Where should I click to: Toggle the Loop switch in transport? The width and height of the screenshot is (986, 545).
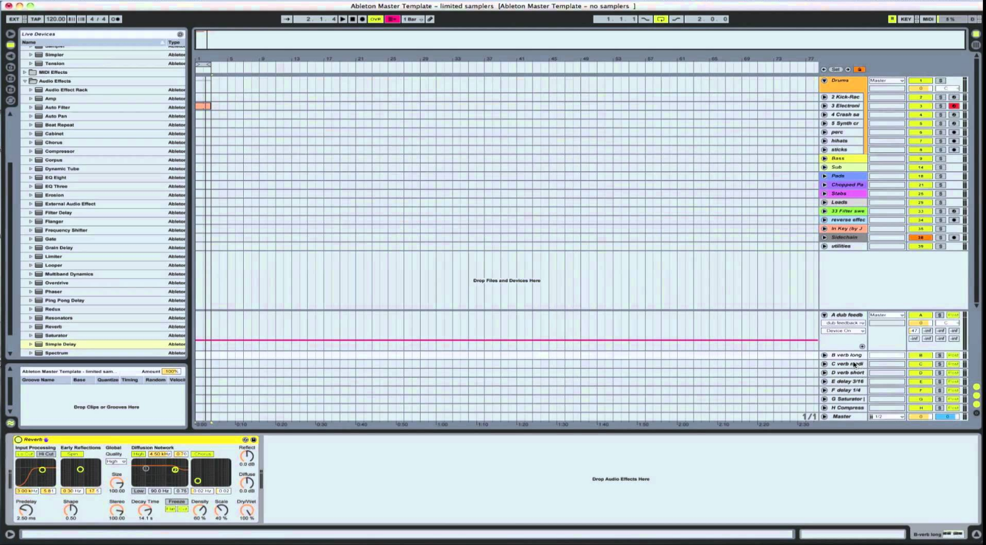(661, 19)
